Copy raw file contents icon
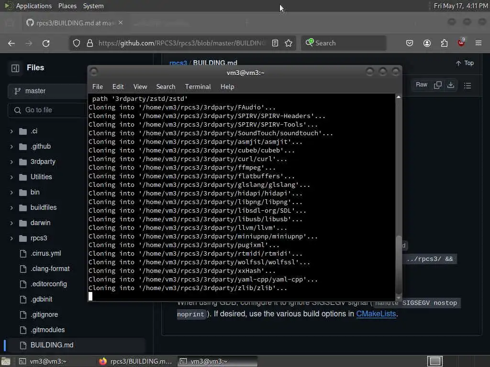 tap(438, 85)
